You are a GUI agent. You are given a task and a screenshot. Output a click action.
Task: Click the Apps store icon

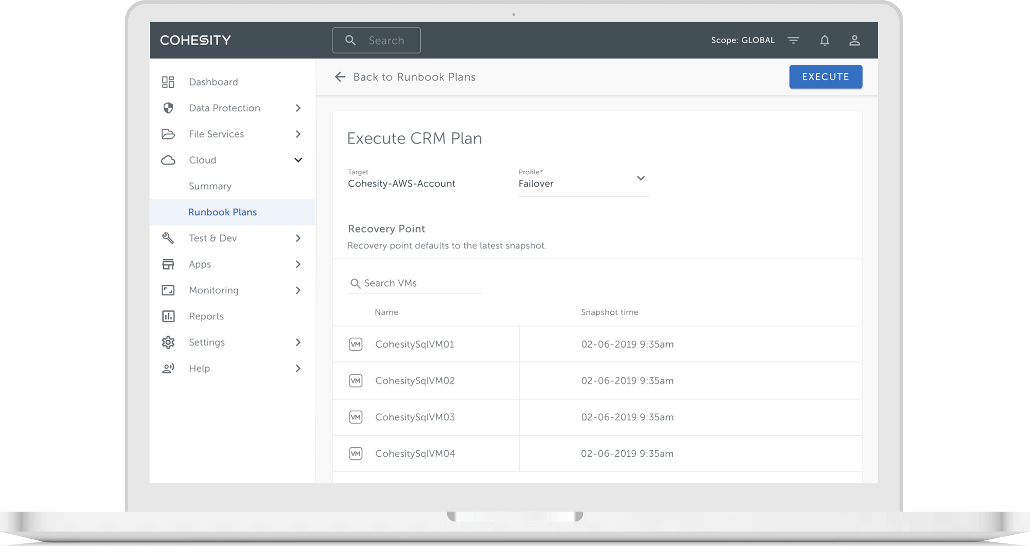tap(168, 264)
